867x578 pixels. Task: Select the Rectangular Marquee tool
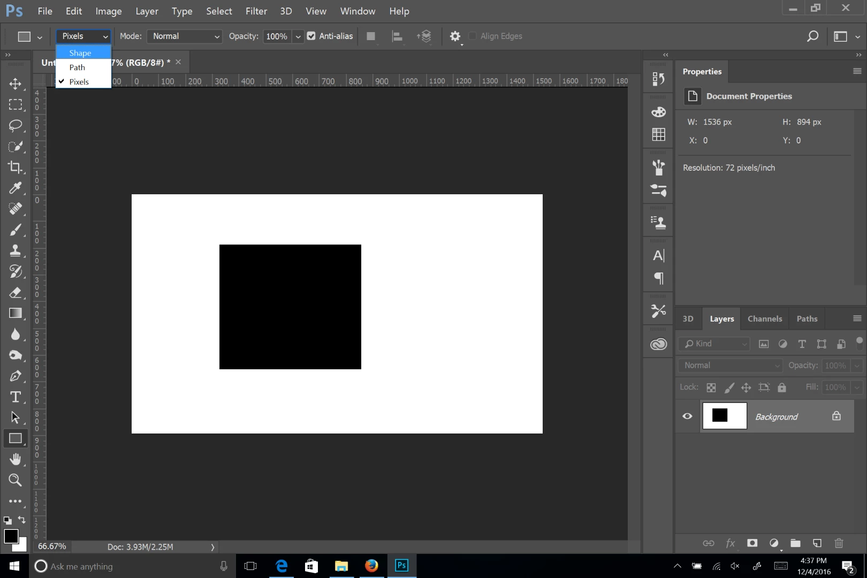pyautogui.click(x=16, y=104)
